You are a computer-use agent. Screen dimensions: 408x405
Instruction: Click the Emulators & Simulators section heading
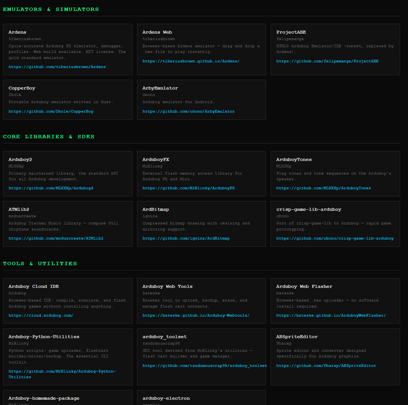[x=51, y=9]
